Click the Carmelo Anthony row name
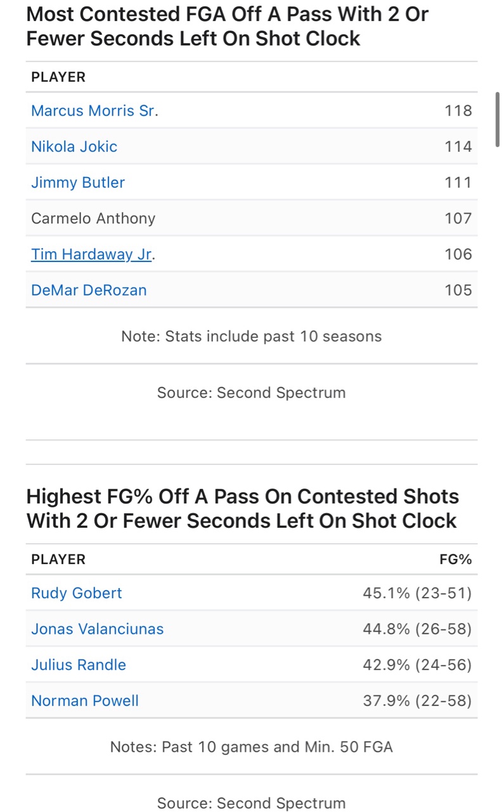 pyautogui.click(x=93, y=219)
